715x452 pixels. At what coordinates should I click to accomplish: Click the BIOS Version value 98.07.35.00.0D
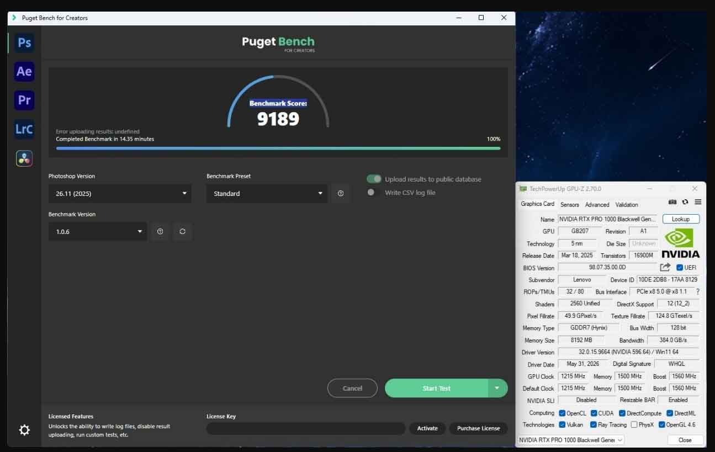click(607, 268)
